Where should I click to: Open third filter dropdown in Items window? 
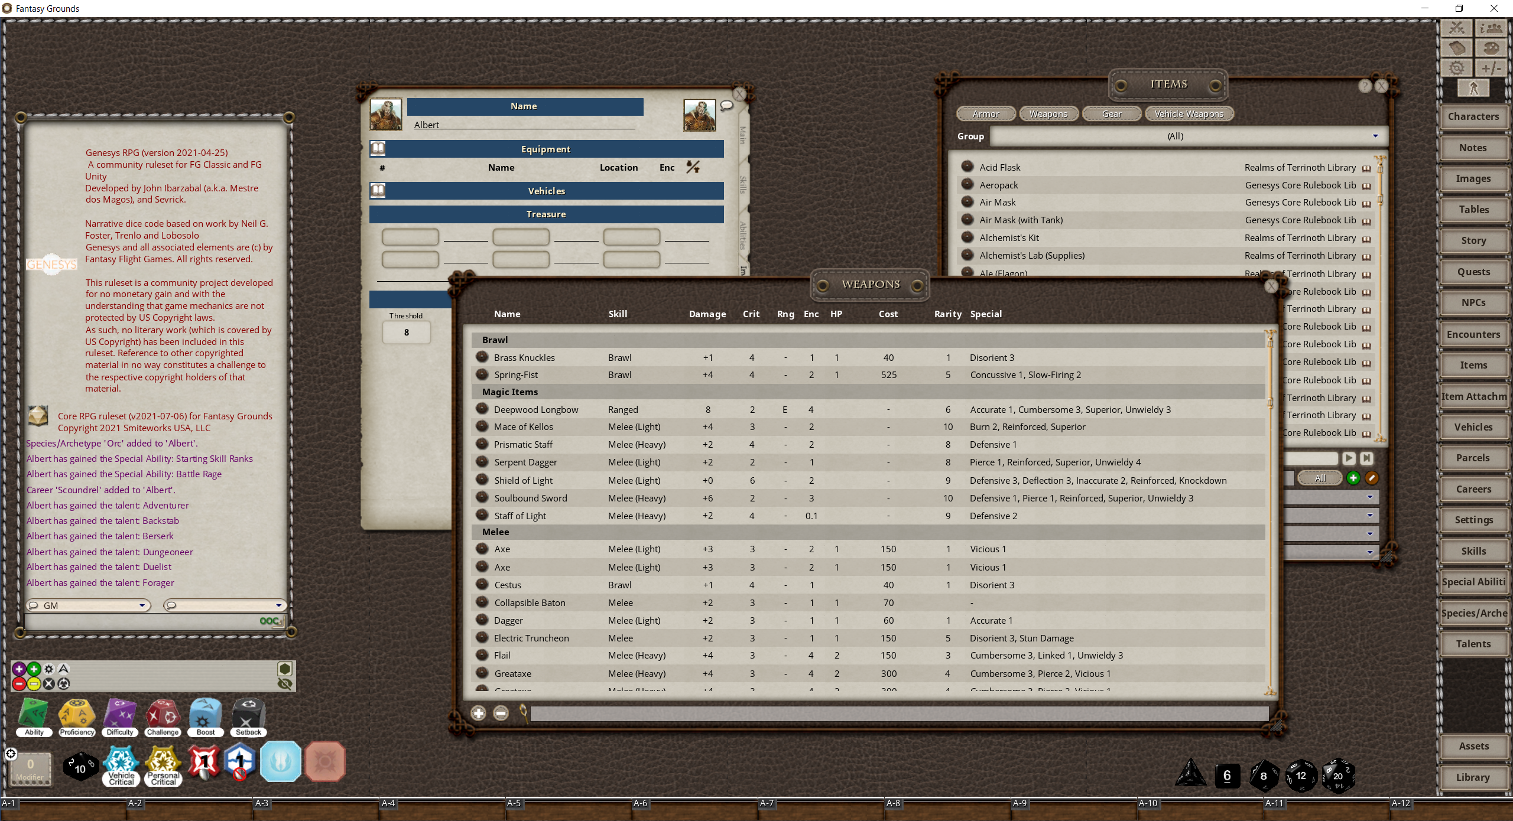pyautogui.click(x=1331, y=534)
